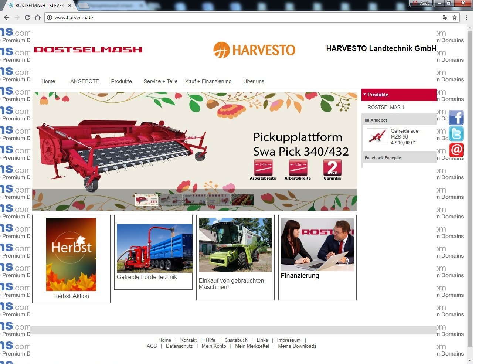Open the footer Datenschutz link
This screenshot has width=479, height=364.
[x=179, y=346]
